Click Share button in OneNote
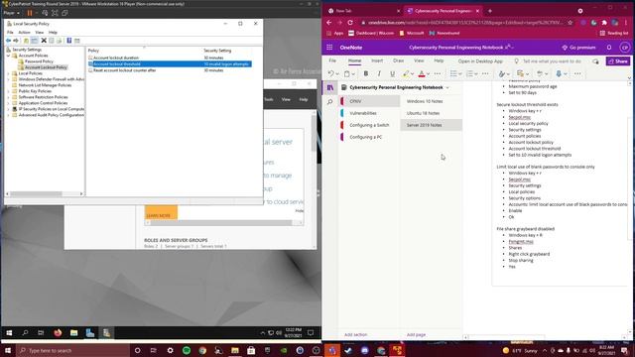The height and width of the screenshot is (357, 635). [x=618, y=61]
